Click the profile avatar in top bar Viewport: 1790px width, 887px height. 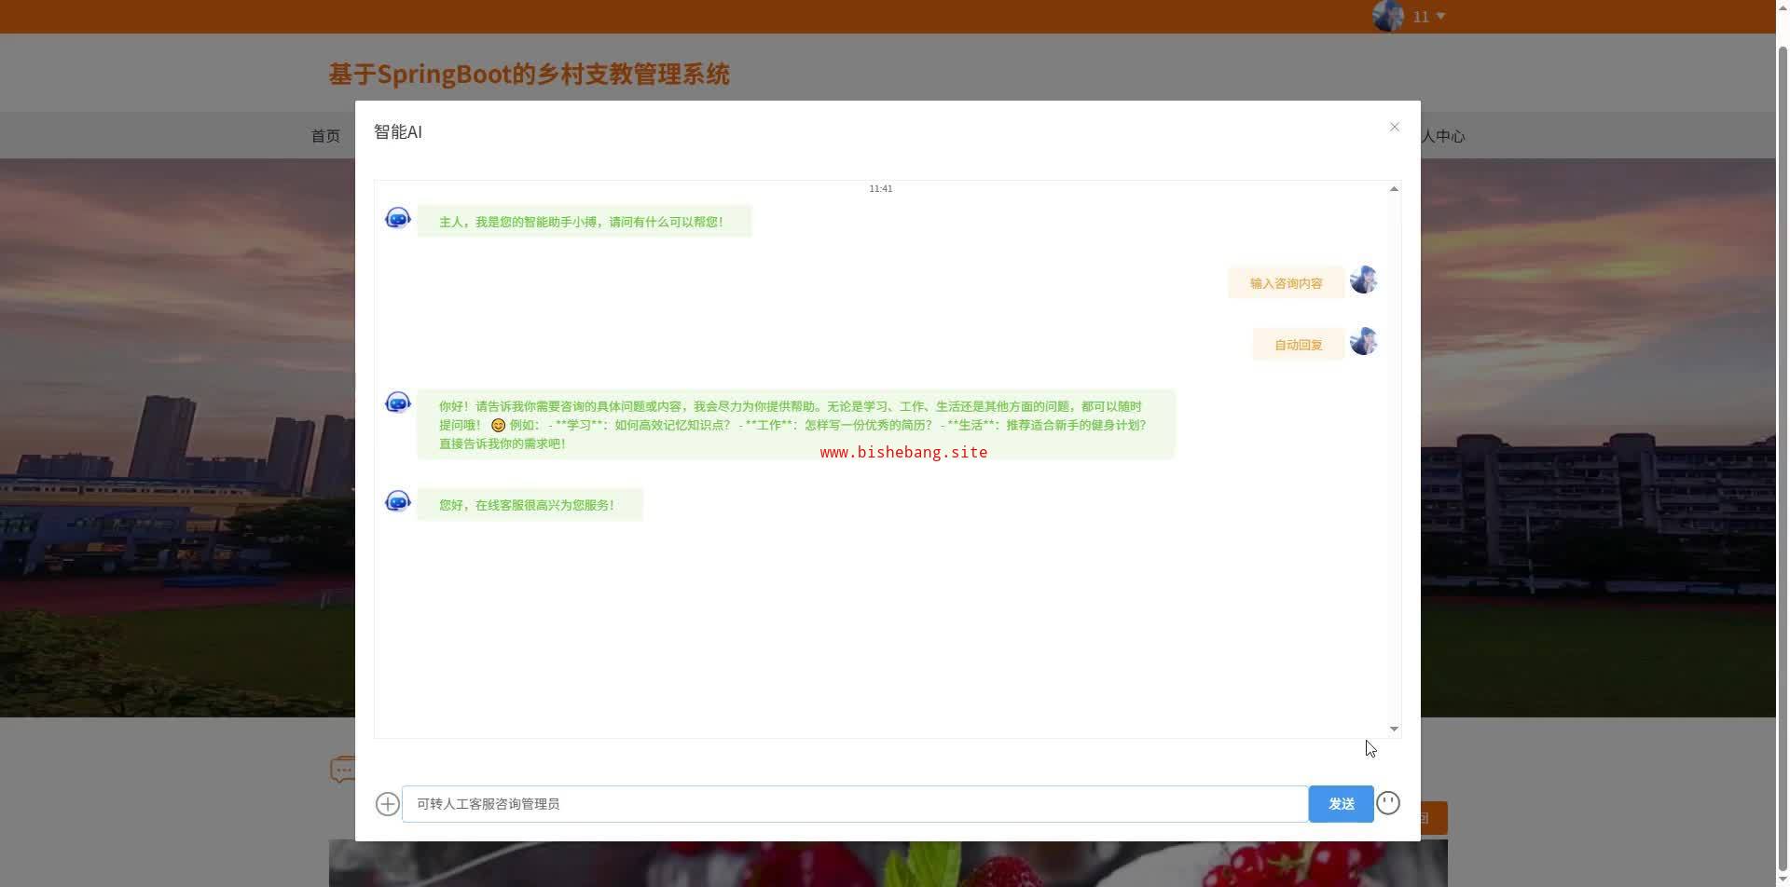[x=1387, y=16]
